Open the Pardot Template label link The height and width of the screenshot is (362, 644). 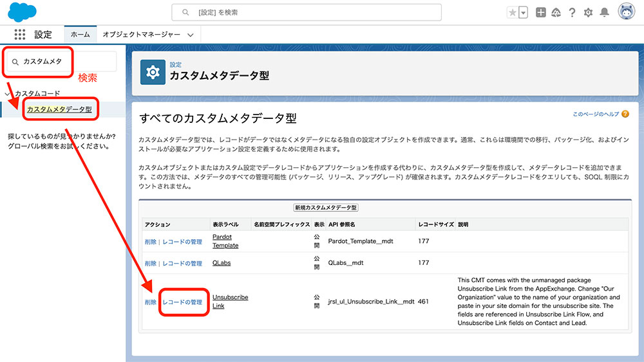[225, 241]
